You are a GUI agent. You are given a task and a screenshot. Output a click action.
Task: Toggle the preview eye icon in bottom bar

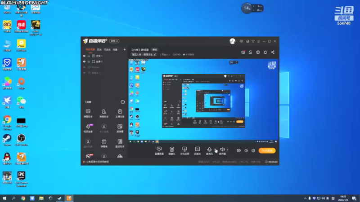246,150
